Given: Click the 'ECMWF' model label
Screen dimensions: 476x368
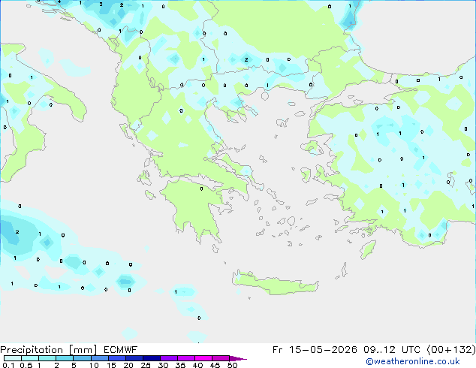Looking at the screenshot, I should point(121,350).
